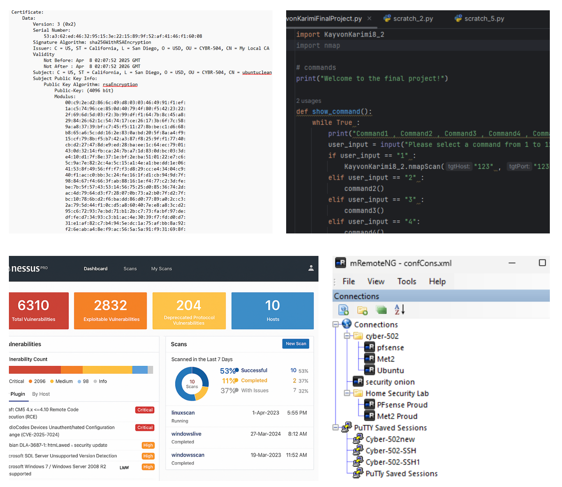Collapse the Home Security Lab folder
The width and height of the screenshot is (562, 487).
click(x=347, y=393)
